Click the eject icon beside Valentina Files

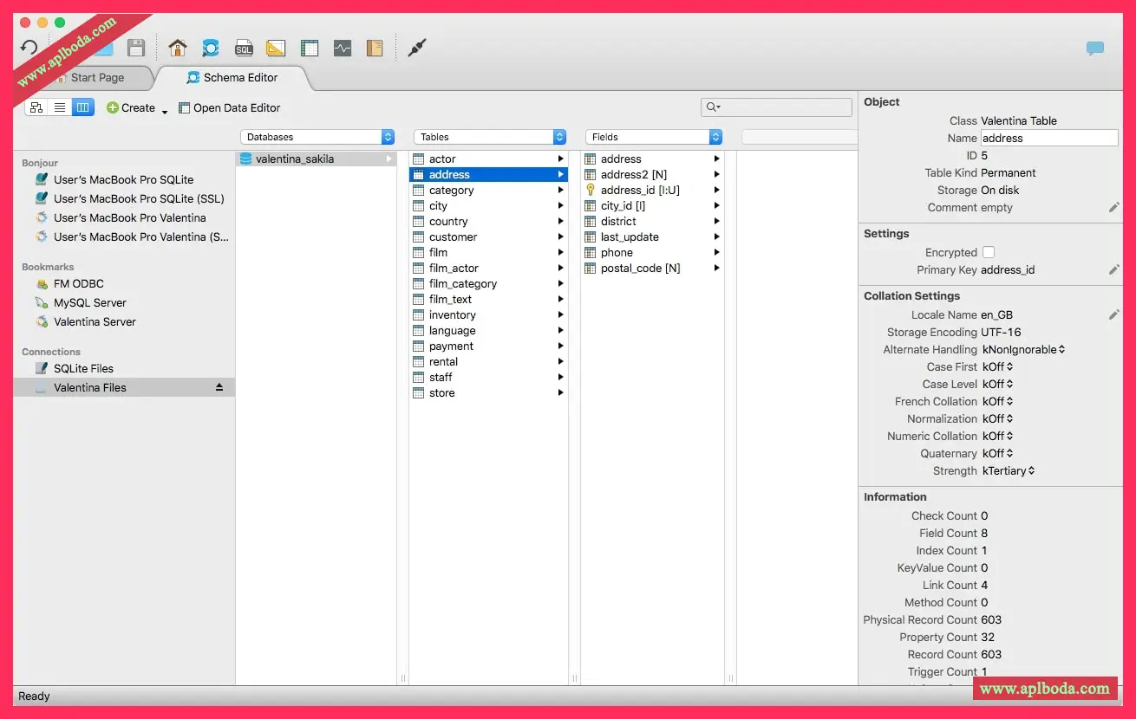pos(219,387)
